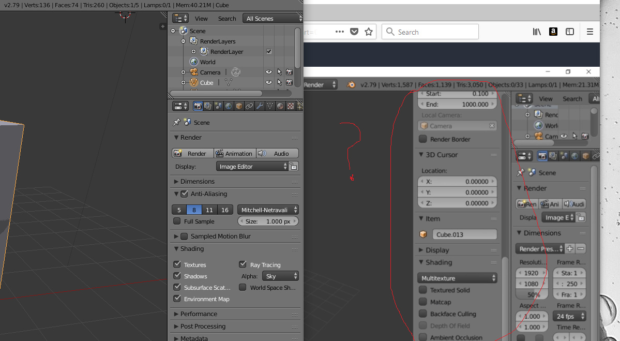Open the Search menu in the Outliner
Screen dimensions: 620x341
(x=226, y=18)
